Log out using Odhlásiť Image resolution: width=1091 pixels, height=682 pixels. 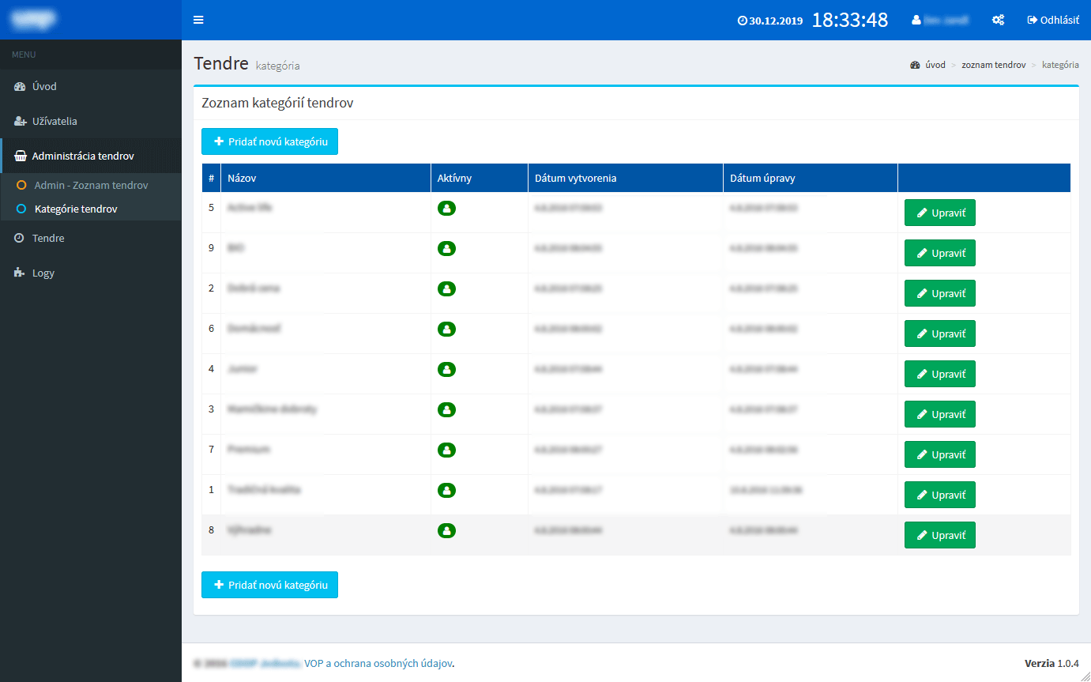click(x=1053, y=20)
